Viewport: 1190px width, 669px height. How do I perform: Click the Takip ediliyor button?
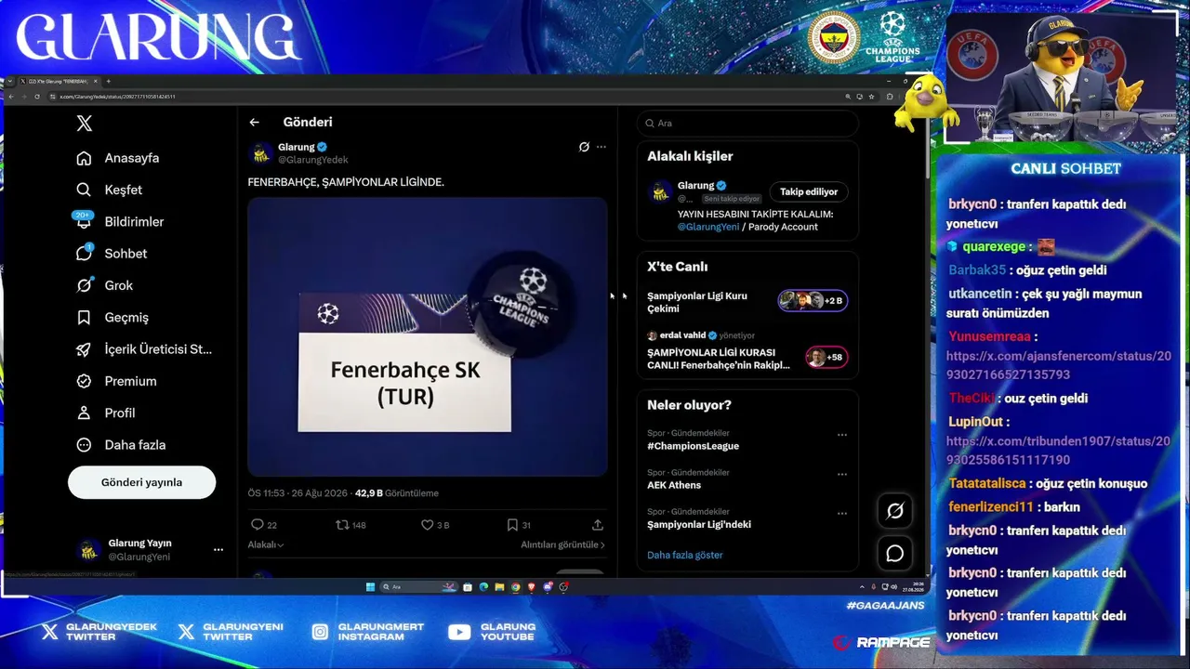(809, 191)
